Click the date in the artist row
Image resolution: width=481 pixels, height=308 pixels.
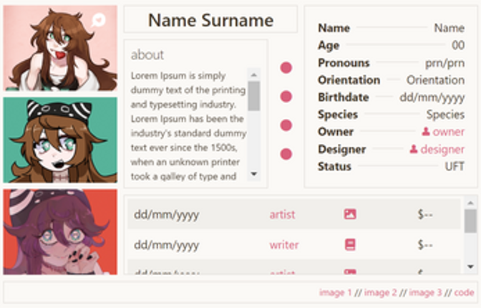(167, 215)
